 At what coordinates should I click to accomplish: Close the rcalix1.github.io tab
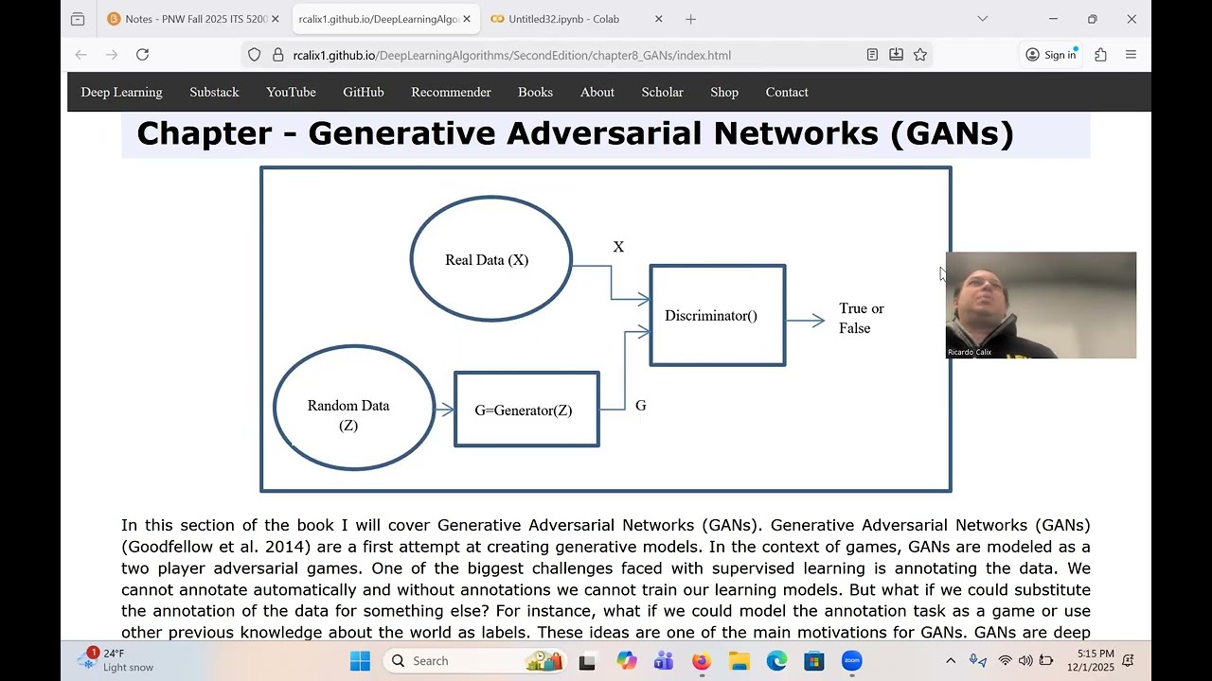tap(467, 19)
